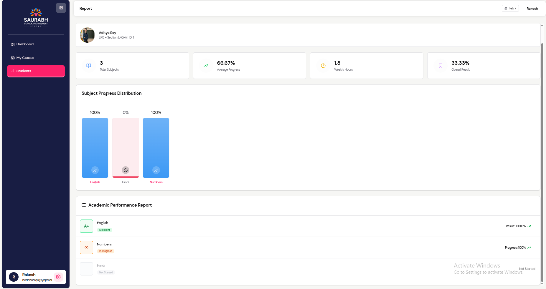This screenshot has height=289, width=546.
Task: Open Dashboard from the sidebar
Action: (x=25, y=44)
